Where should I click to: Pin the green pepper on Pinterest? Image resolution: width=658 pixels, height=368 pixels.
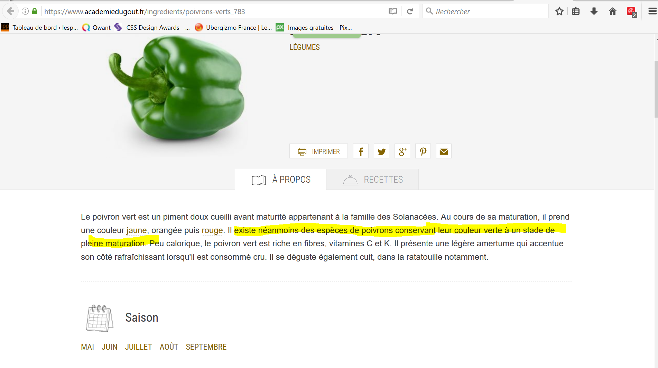click(423, 151)
